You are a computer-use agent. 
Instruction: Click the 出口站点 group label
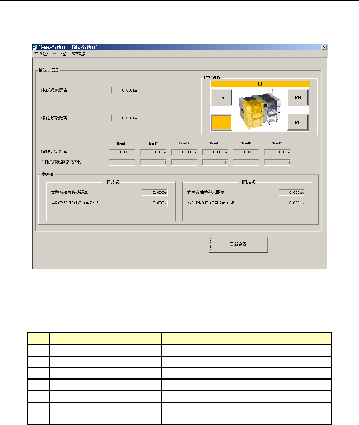(x=247, y=182)
